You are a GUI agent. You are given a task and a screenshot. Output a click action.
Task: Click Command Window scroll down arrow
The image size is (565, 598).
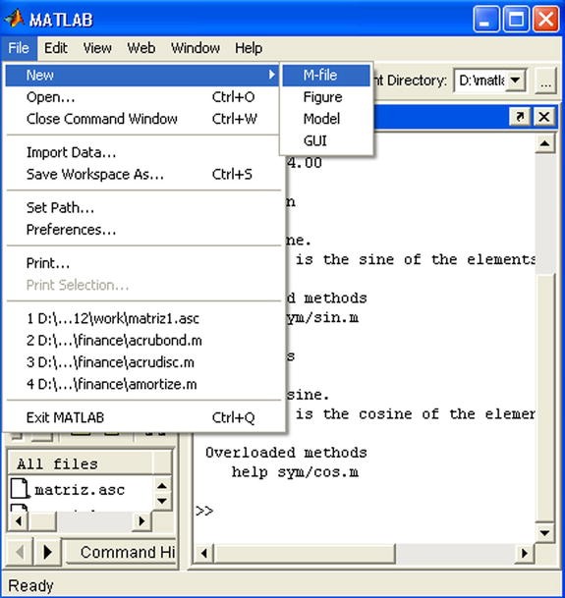(x=544, y=533)
